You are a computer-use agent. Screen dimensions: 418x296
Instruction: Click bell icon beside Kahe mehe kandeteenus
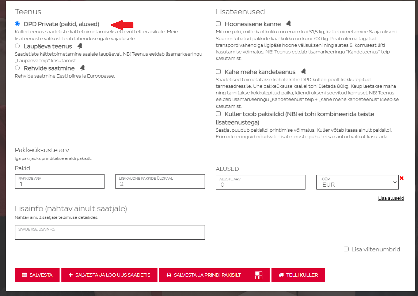click(303, 71)
